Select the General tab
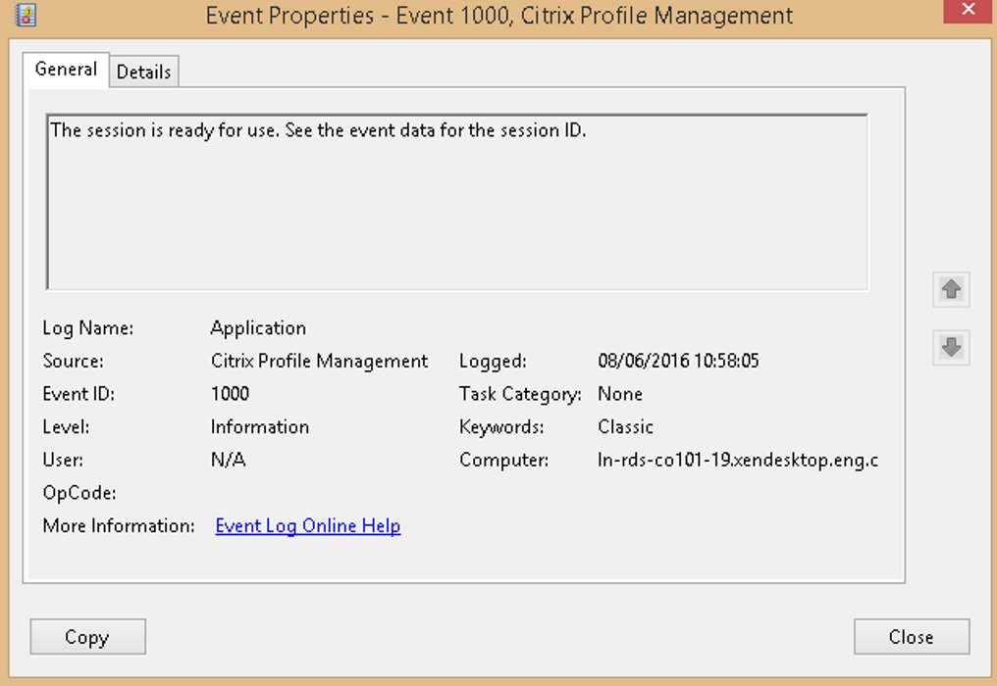Screen dimensions: 997x686 66,70
